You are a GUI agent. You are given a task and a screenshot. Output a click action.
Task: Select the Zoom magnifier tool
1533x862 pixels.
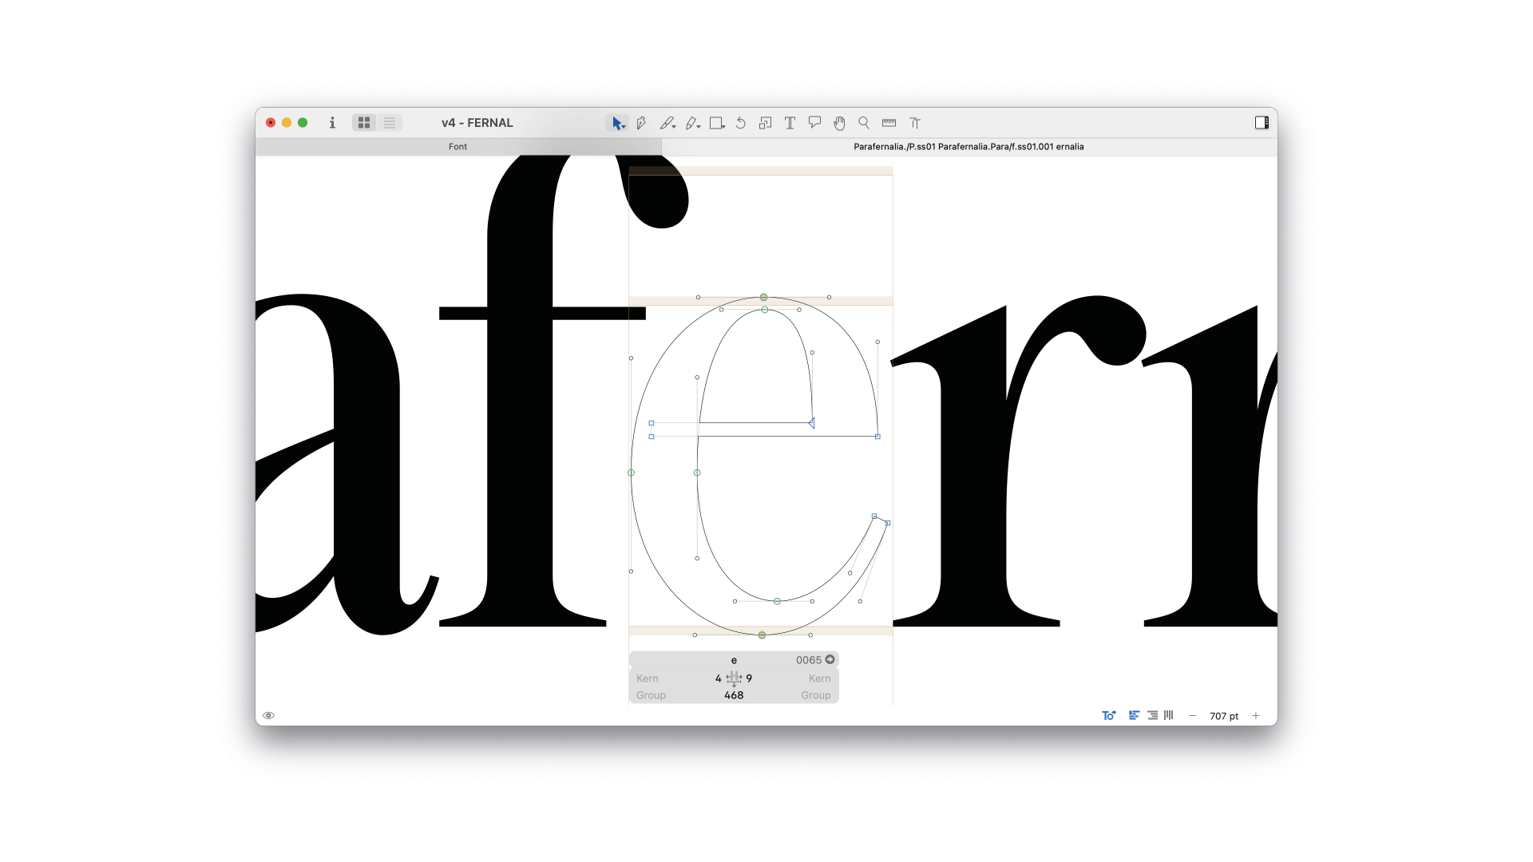[x=864, y=123]
